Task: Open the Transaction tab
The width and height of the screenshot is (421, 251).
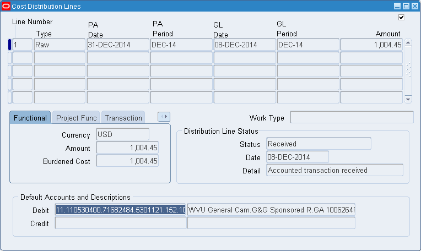Action: tap(123, 118)
